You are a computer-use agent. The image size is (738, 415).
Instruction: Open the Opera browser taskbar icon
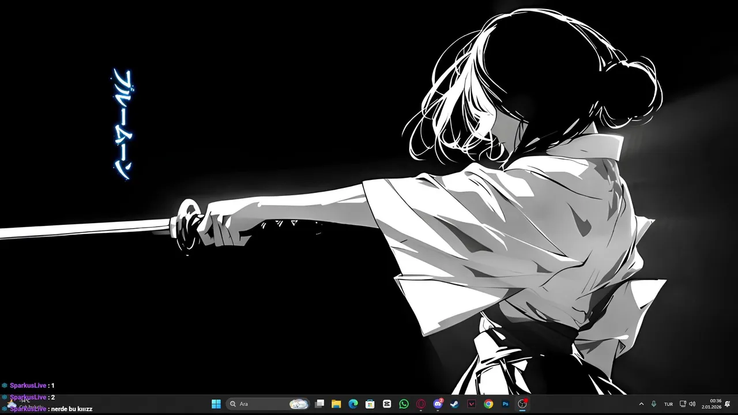coord(421,404)
